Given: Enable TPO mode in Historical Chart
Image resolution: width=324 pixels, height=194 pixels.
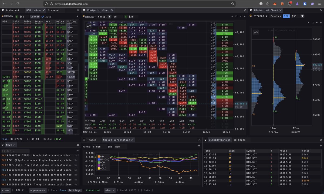Looking at the screenshot, I should [286, 16].
